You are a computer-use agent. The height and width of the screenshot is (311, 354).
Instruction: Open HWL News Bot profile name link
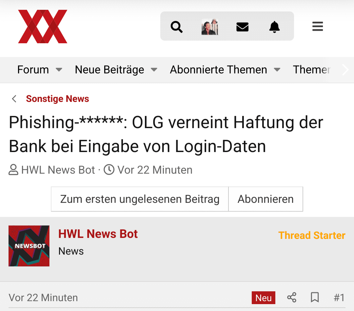pyautogui.click(x=98, y=234)
